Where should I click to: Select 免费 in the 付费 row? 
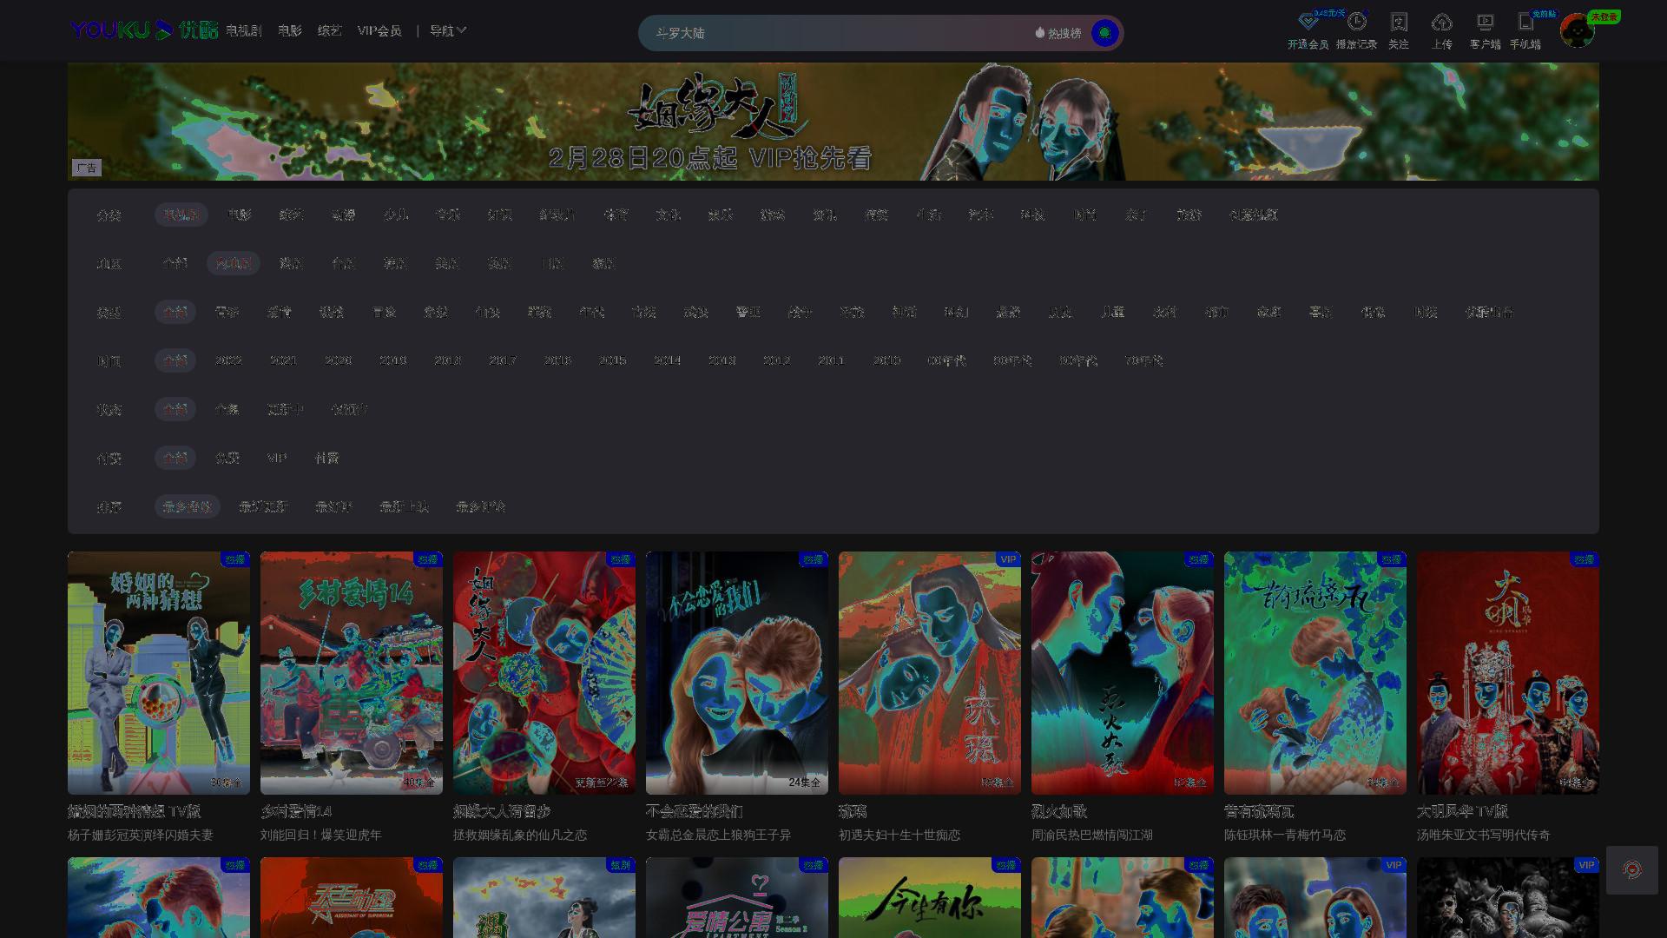pos(227,458)
